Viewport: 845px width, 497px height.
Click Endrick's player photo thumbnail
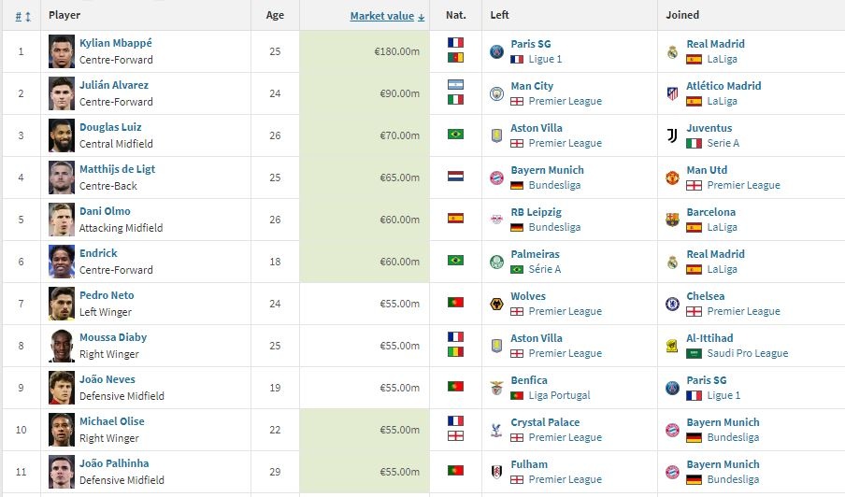62,262
